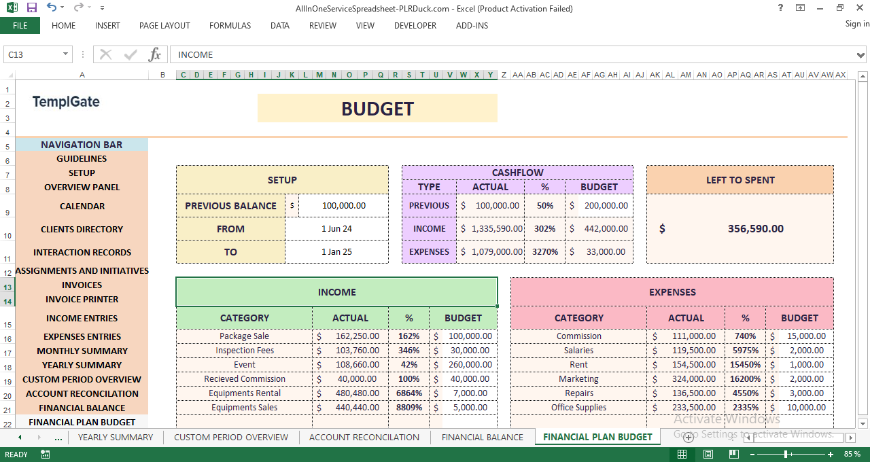Open INCOME ENTRIES navigation link
Image resolution: width=870 pixels, height=462 pixels.
[82, 318]
